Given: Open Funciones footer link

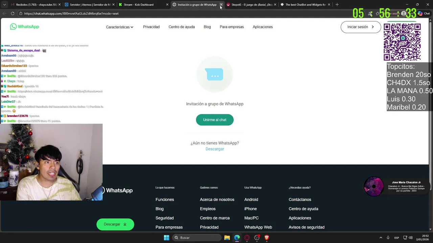Looking at the screenshot, I should (x=165, y=199).
